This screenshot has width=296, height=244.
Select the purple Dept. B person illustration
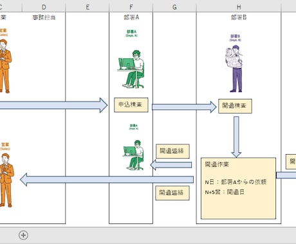click(235, 69)
